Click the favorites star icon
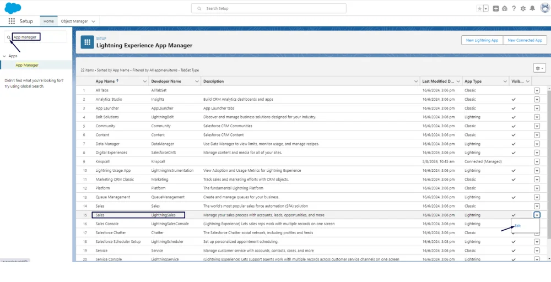This screenshot has height=282, width=551. 479,8
